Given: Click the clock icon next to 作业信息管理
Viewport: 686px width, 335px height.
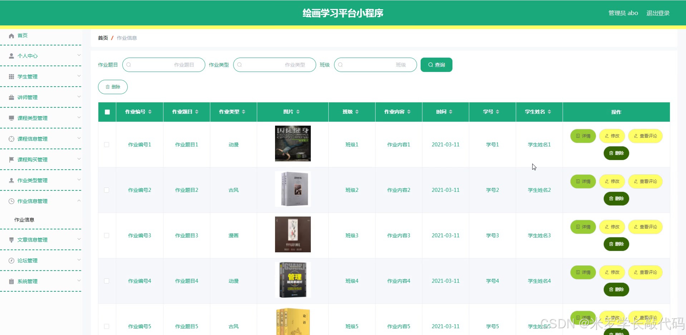Looking at the screenshot, I should tap(11, 202).
